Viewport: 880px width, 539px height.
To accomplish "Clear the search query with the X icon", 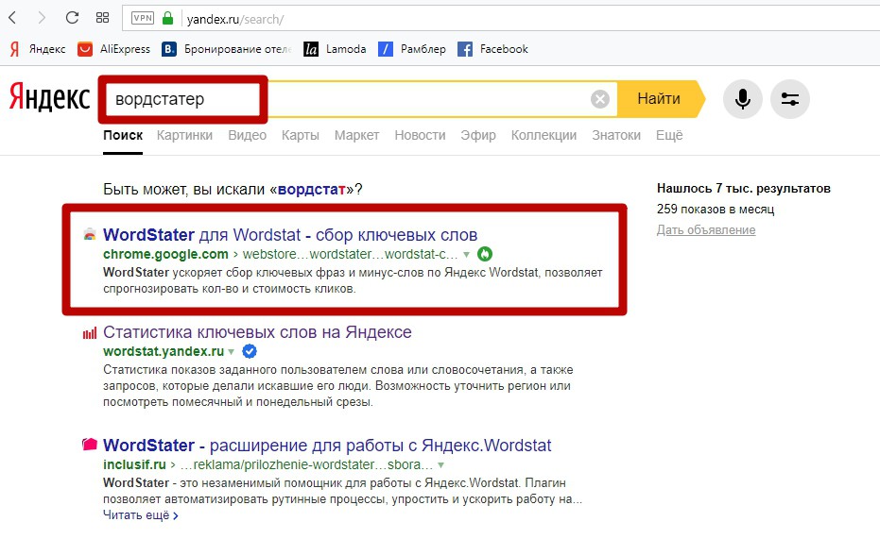I will [x=600, y=99].
